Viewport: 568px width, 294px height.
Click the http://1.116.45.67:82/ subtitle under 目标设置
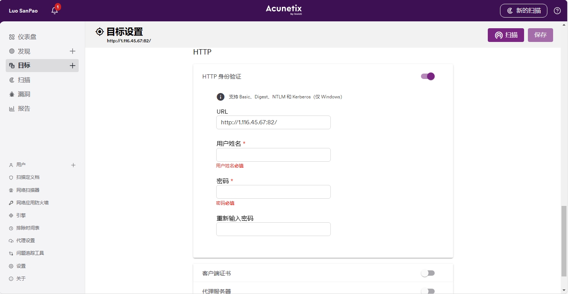point(129,40)
